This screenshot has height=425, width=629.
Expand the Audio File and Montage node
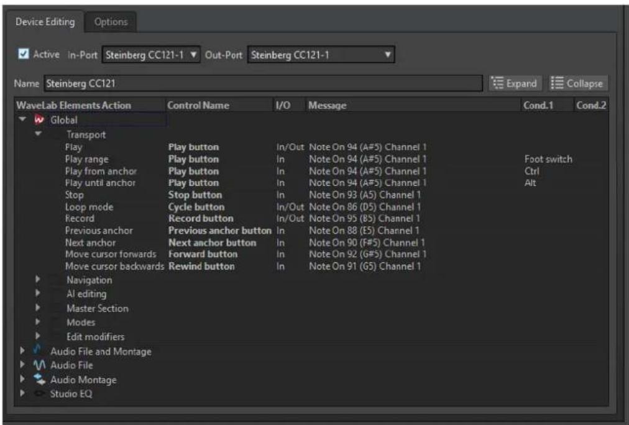point(22,351)
